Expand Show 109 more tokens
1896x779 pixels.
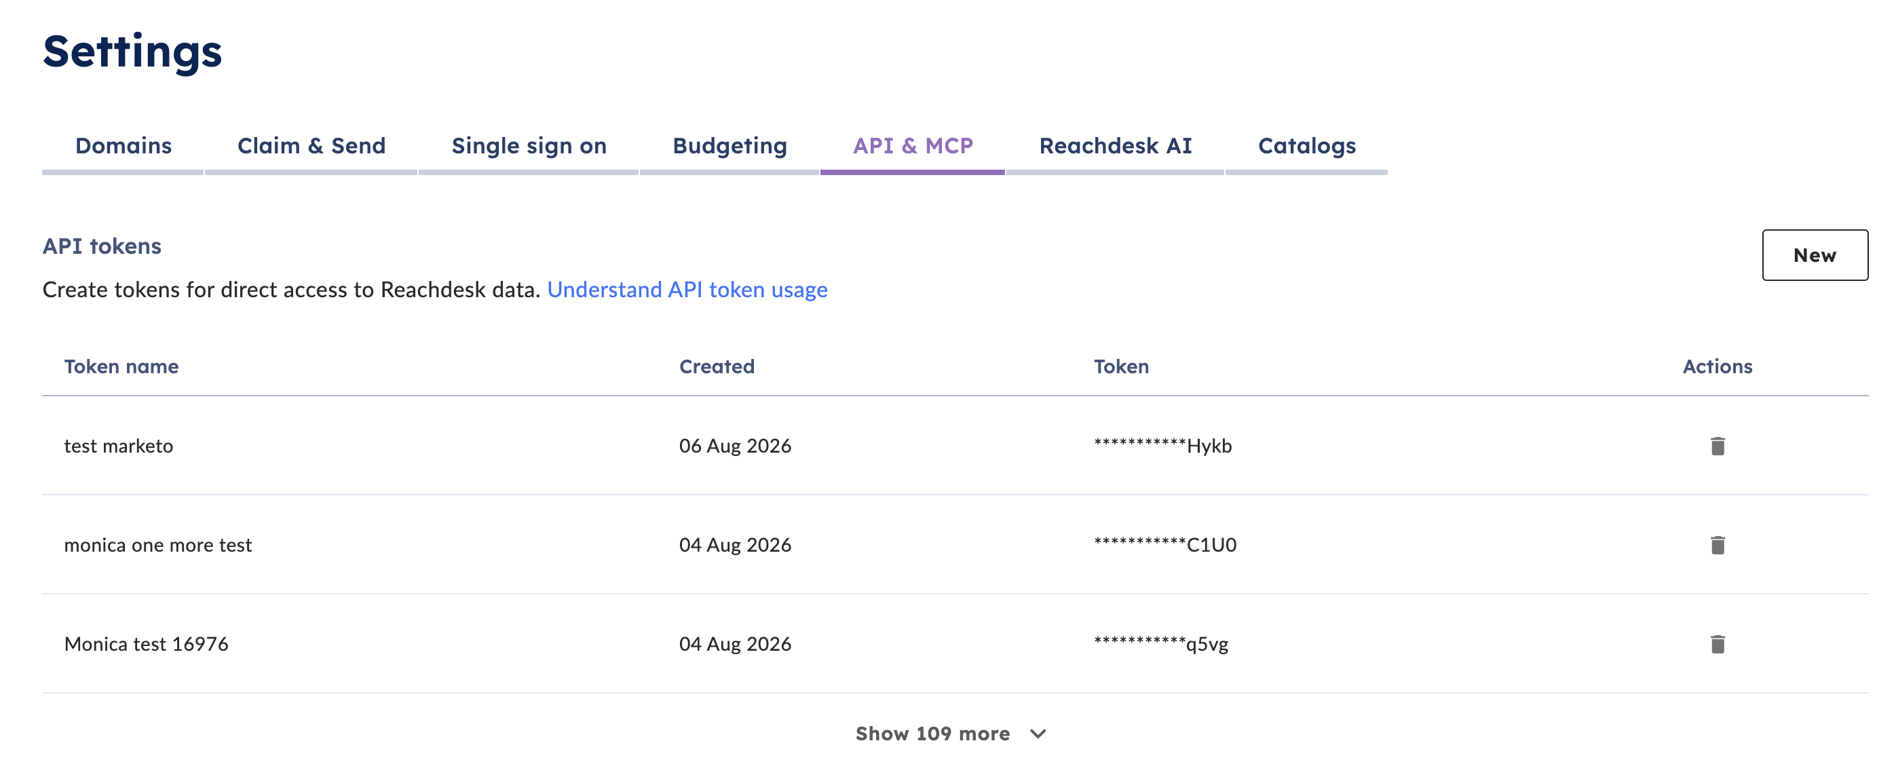pos(950,734)
